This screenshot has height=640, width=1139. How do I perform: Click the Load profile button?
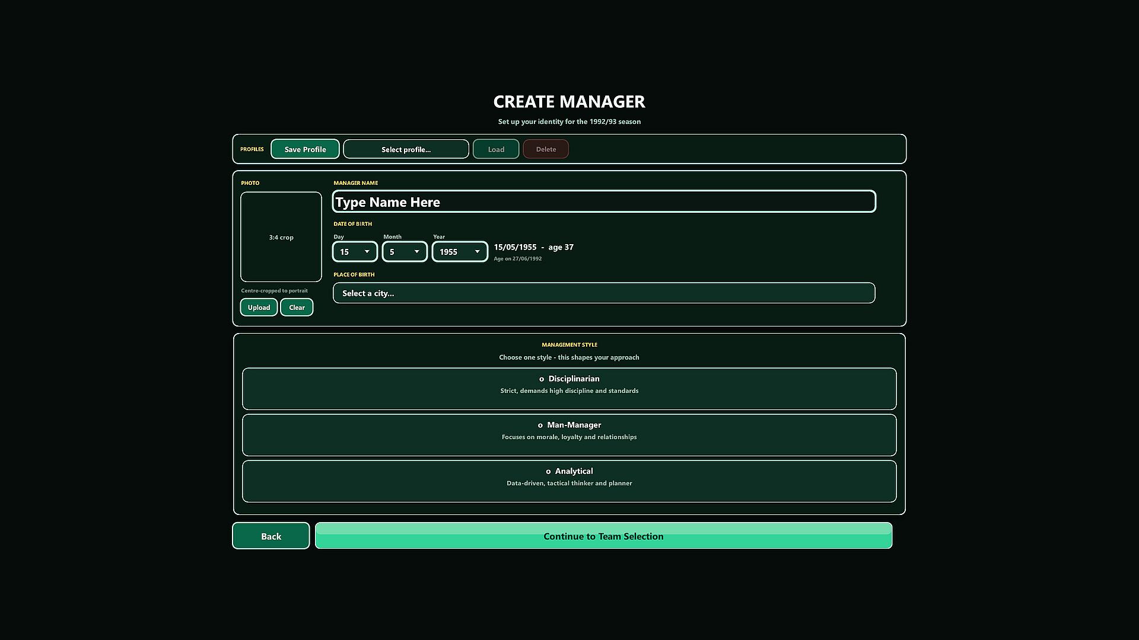pos(496,149)
